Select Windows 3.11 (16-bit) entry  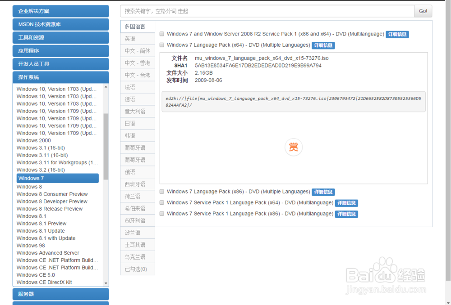coord(42,155)
